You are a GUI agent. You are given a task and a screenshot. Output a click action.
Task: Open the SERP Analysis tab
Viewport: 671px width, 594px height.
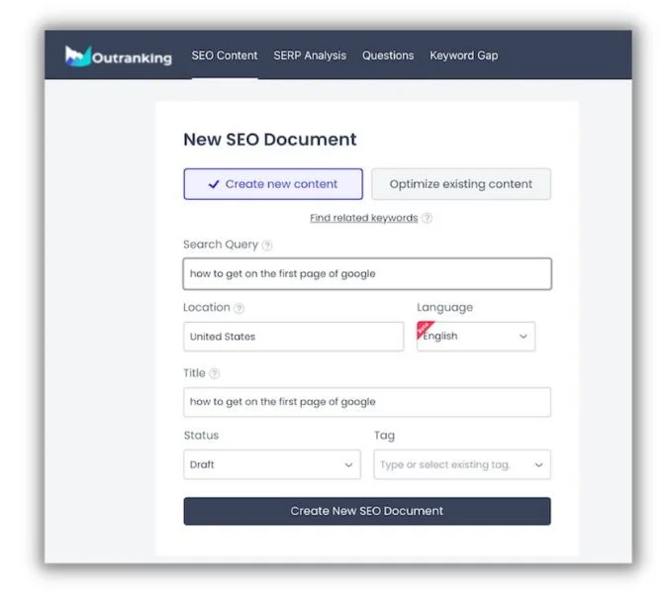pos(310,56)
